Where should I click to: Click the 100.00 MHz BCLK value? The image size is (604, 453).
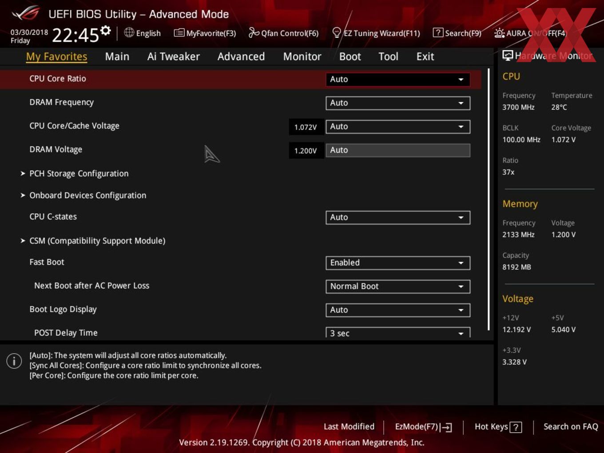tap(521, 139)
